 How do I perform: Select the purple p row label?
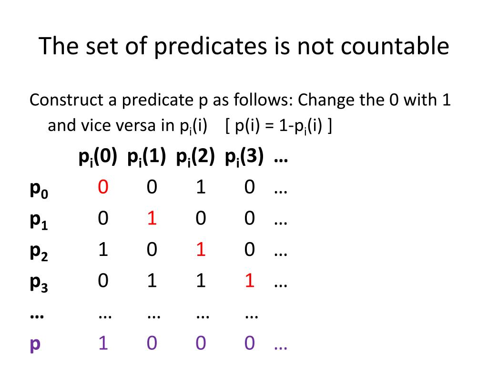pyautogui.click(x=35, y=345)
